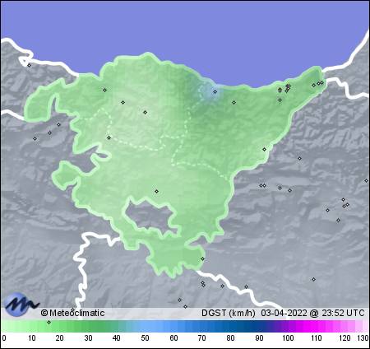Click the 30 label under the green scale
Screen dimensions: 370x349
[88, 338]
